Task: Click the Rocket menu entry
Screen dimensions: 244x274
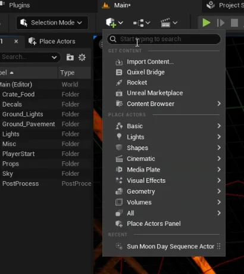Action: 164,82
